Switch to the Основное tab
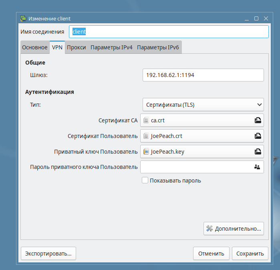Screen dimensions: 280x270 coord(35,47)
